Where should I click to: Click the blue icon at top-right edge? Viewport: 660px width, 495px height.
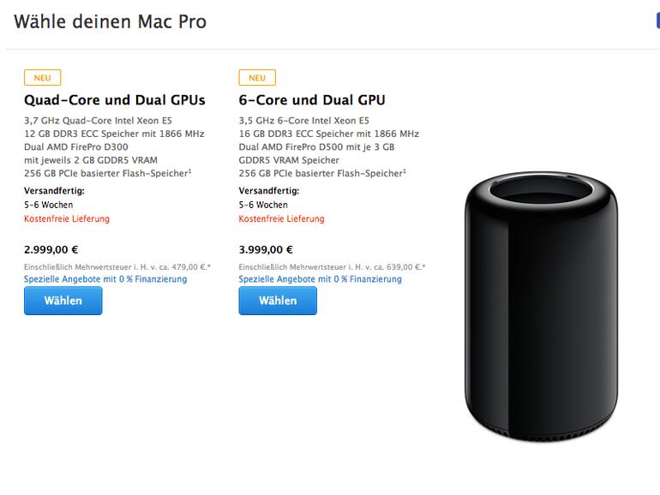657,21
